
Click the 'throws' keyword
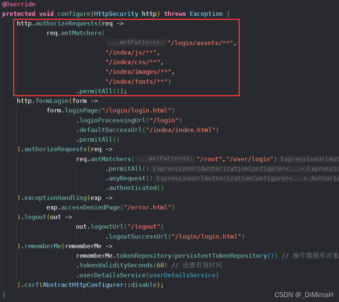175,14
